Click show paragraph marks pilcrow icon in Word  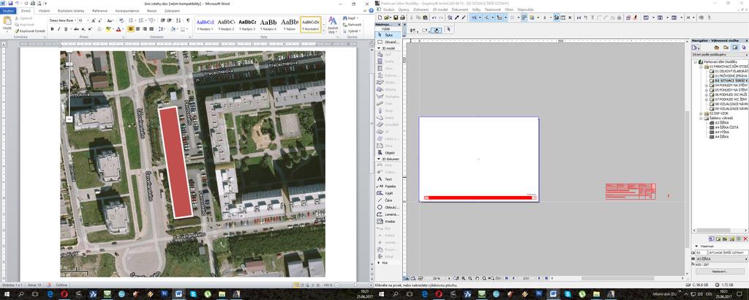click(x=188, y=20)
